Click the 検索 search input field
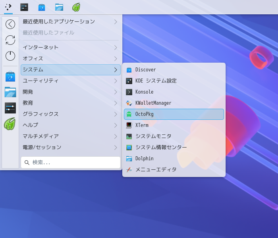The width and height of the screenshot is (278, 238). (71, 162)
